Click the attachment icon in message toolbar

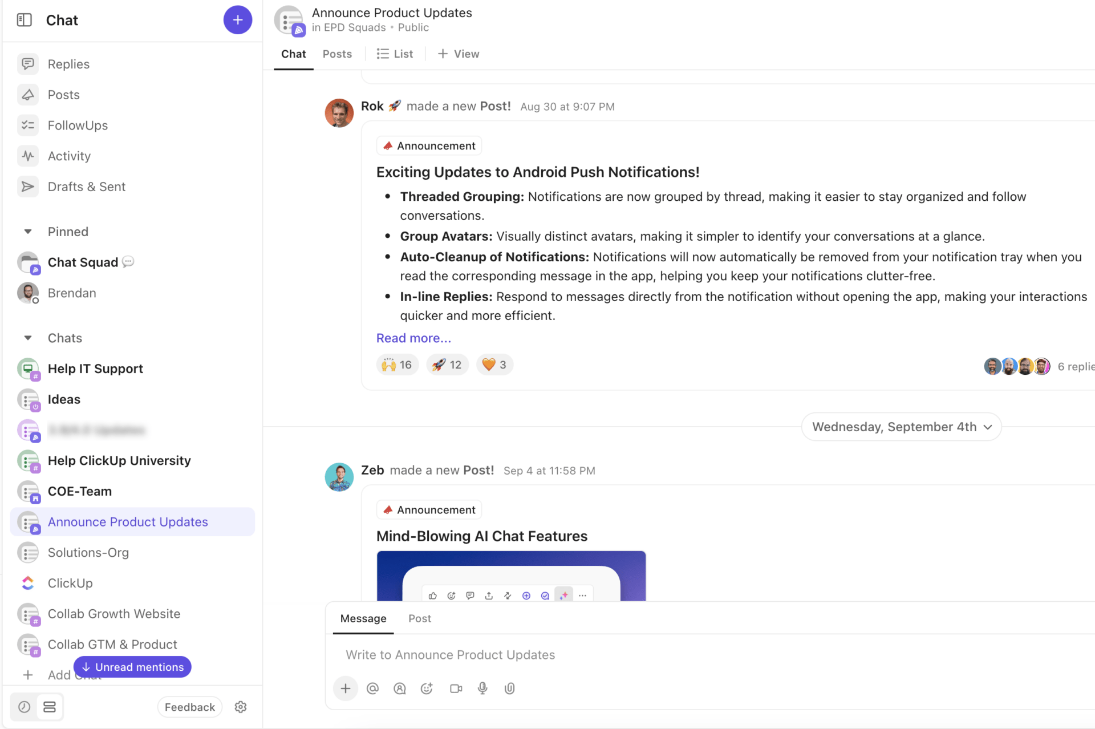(x=510, y=688)
